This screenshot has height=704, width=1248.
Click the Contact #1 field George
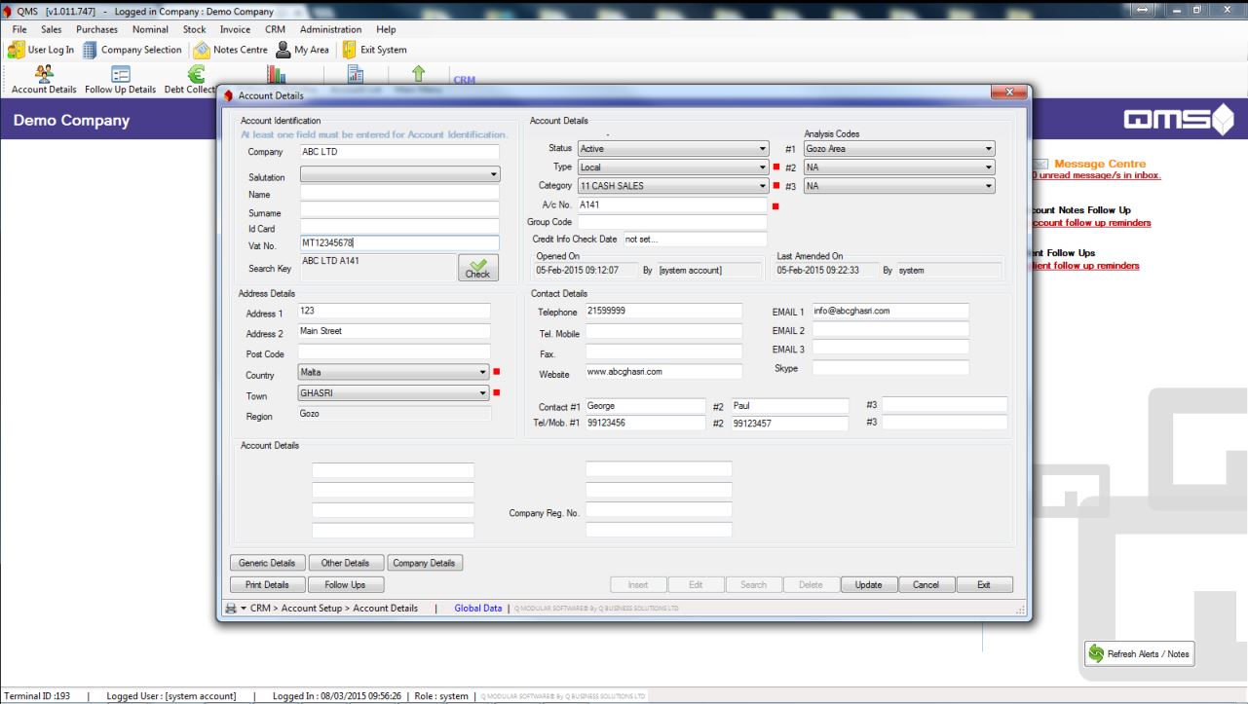coord(645,405)
